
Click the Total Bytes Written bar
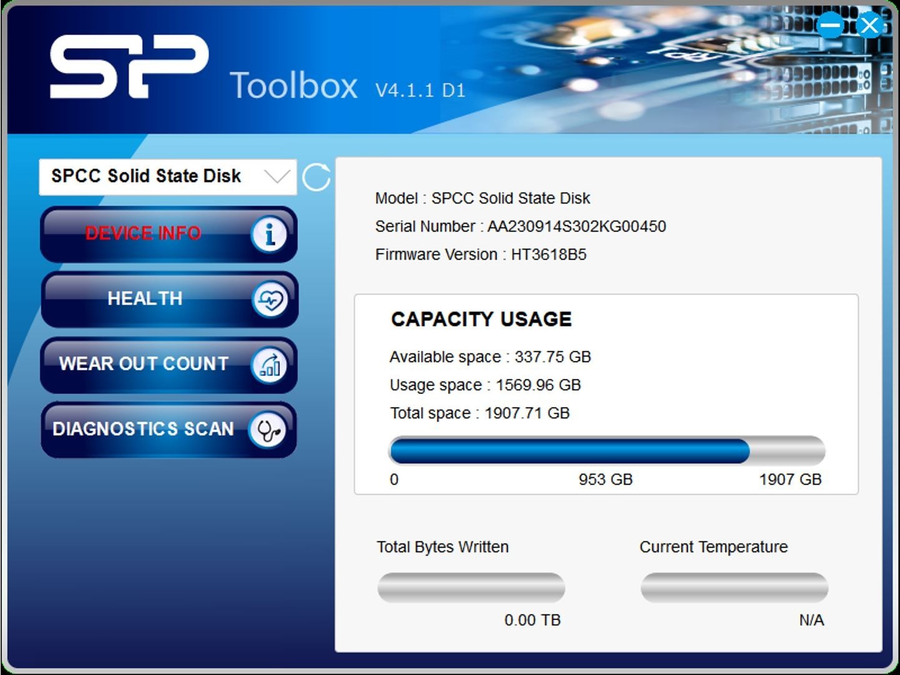tap(471, 588)
